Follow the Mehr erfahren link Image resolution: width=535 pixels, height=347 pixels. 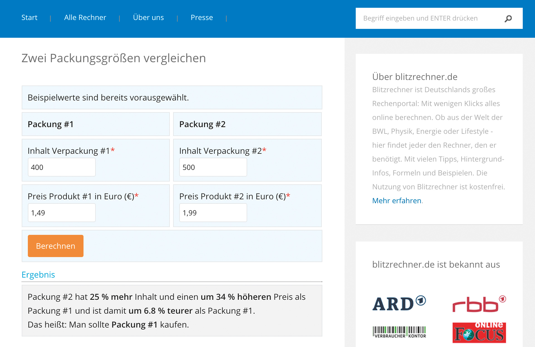coord(396,200)
